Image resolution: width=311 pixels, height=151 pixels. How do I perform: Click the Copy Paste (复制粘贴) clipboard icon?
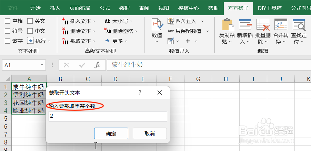point(228,25)
